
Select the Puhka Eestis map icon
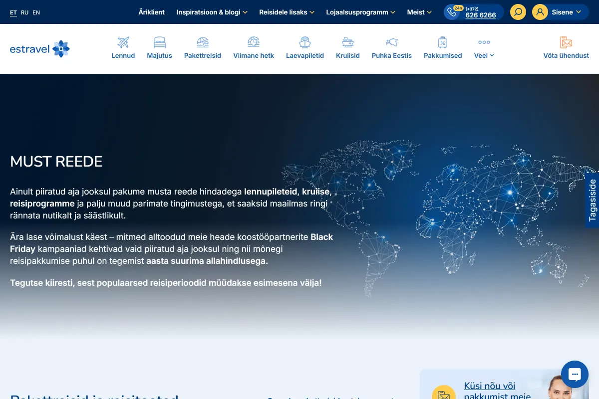pyautogui.click(x=392, y=42)
